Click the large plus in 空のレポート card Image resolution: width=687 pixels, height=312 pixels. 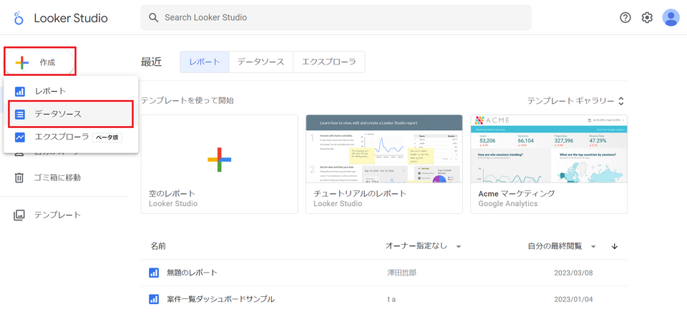[x=220, y=160]
